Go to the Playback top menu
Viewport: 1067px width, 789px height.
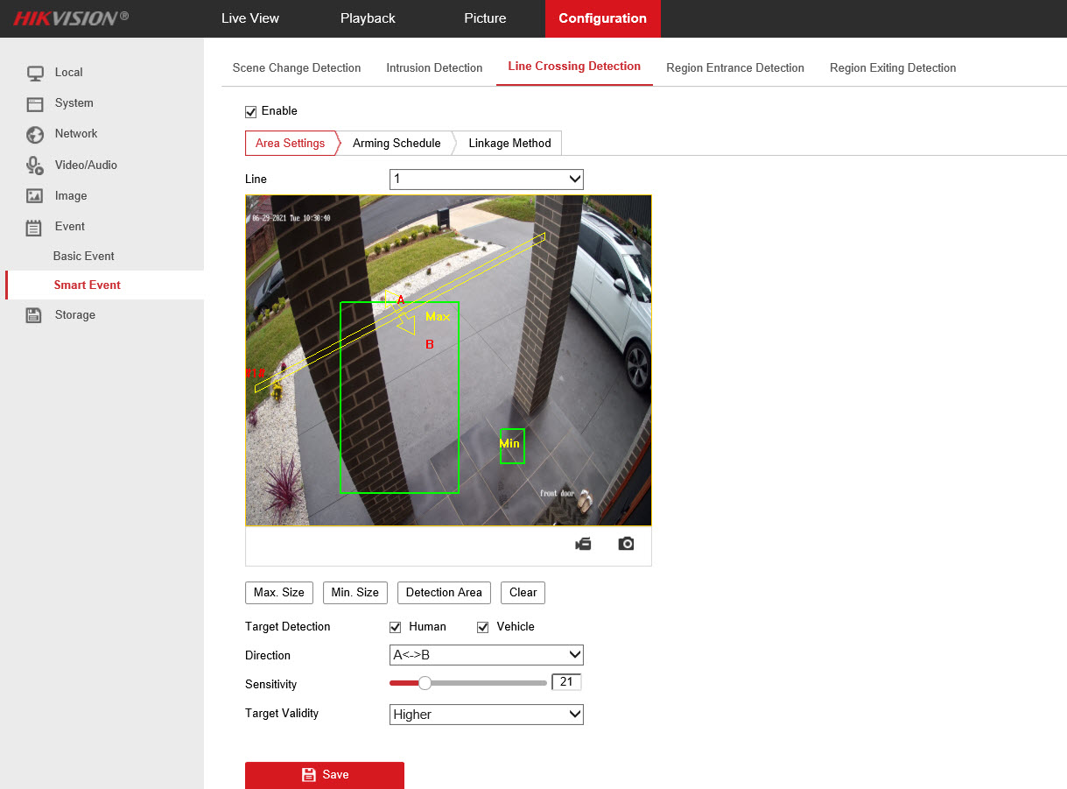368,18
